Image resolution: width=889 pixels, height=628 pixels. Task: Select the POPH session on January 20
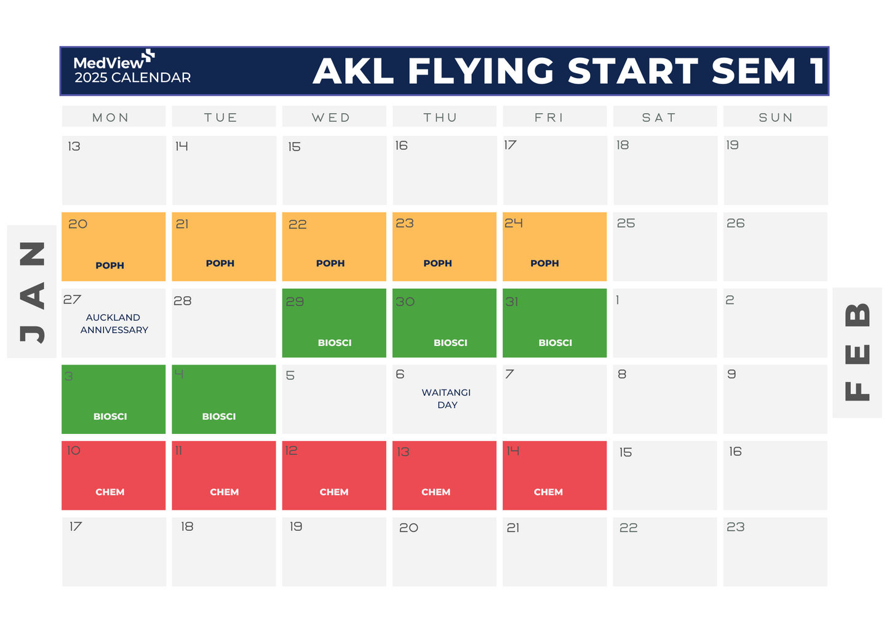click(114, 247)
